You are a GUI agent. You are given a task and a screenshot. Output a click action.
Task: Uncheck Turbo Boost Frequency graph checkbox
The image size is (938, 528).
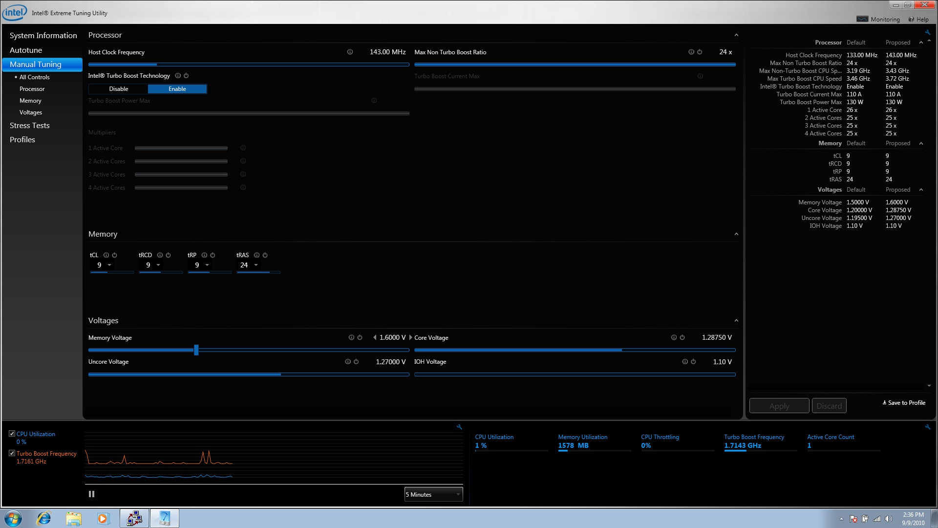tap(12, 453)
